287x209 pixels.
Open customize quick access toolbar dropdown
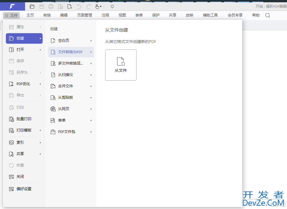click(112, 7)
